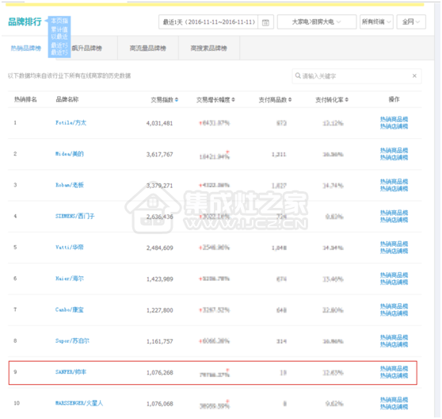
Task: Select the trade index value 1,161,757
Action: coord(159,341)
